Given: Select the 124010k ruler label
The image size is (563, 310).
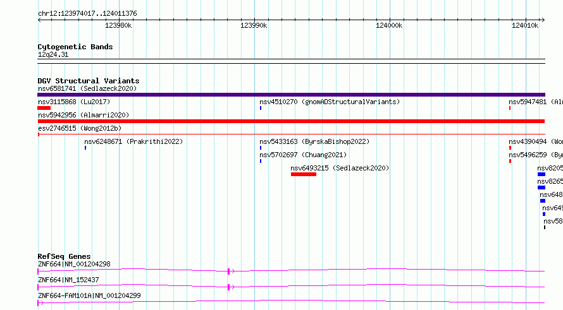Looking at the screenshot, I should coord(524,25).
